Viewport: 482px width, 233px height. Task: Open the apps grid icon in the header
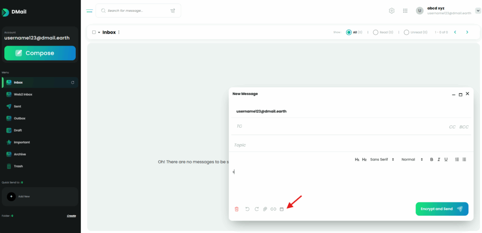point(405,11)
